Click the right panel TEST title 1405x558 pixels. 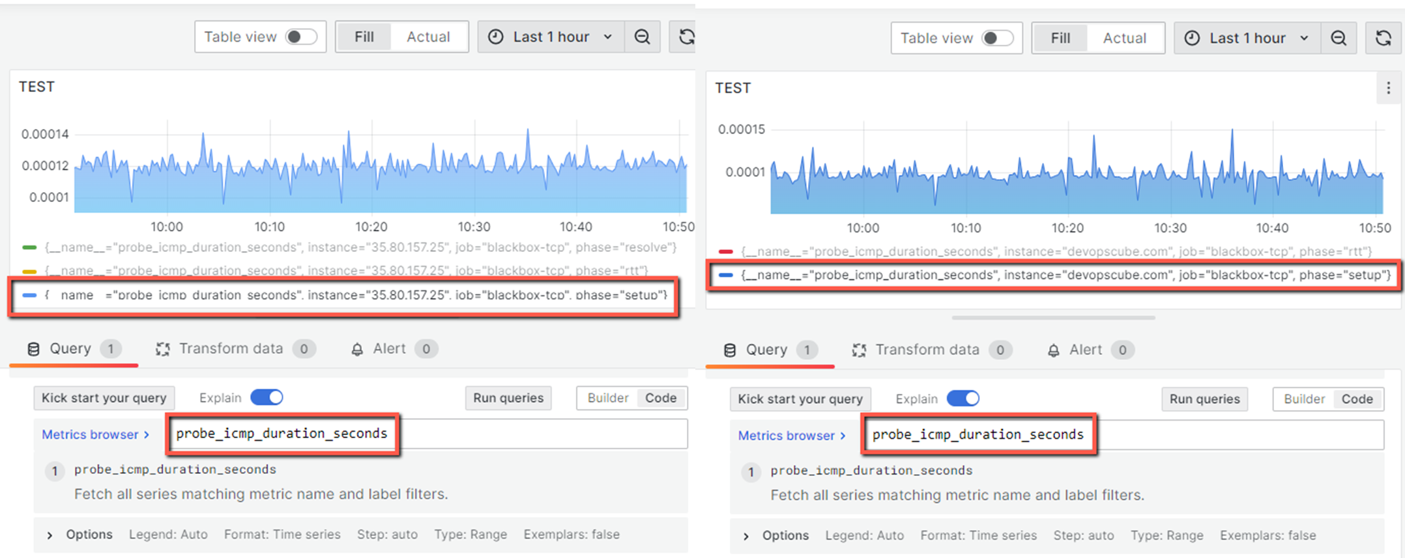click(732, 88)
